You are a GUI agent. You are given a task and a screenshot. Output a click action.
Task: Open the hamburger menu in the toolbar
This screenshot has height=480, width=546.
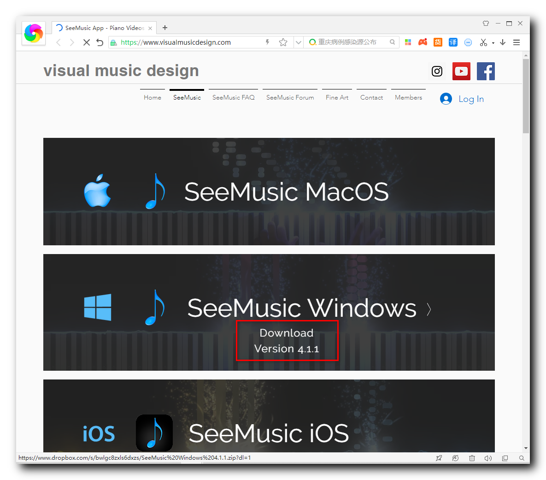[517, 42]
